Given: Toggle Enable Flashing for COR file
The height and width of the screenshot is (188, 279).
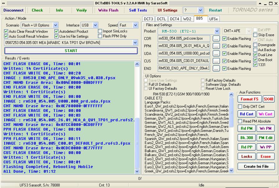Looking at the screenshot, I should coord(224,39).
